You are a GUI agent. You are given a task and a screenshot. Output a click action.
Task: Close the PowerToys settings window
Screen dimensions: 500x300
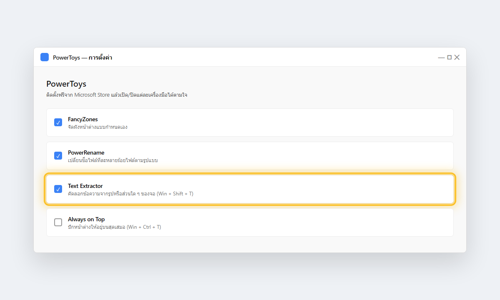coord(457,57)
